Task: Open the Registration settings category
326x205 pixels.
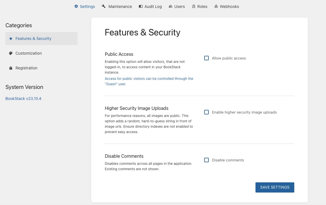Action: (x=26, y=68)
